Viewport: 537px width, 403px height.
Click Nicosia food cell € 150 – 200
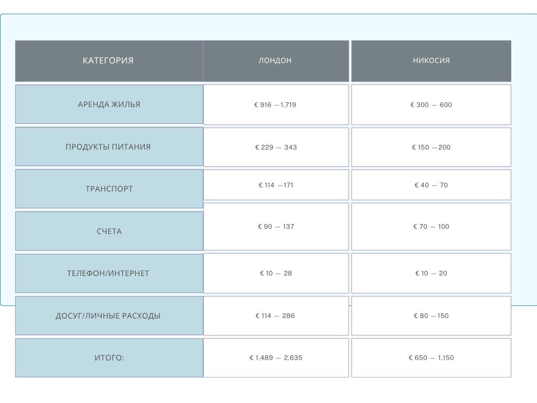[431, 147]
